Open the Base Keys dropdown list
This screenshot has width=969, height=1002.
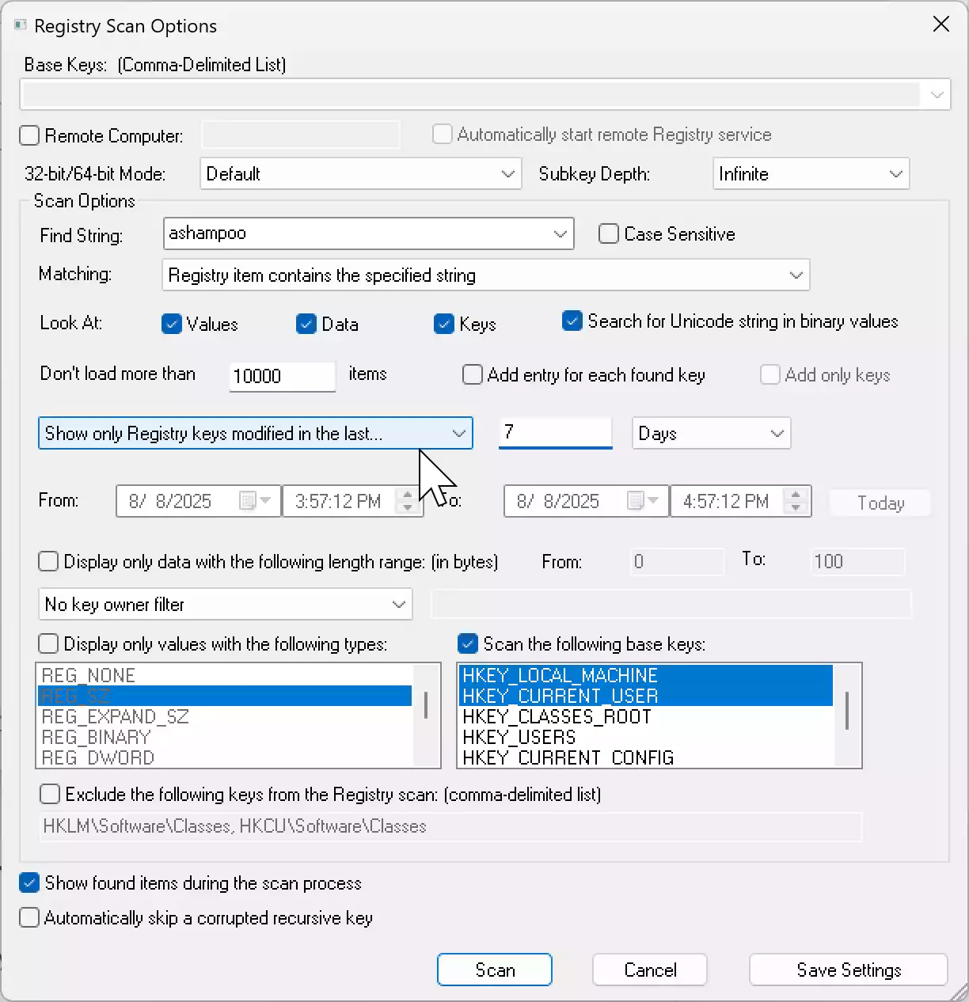(937, 94)
